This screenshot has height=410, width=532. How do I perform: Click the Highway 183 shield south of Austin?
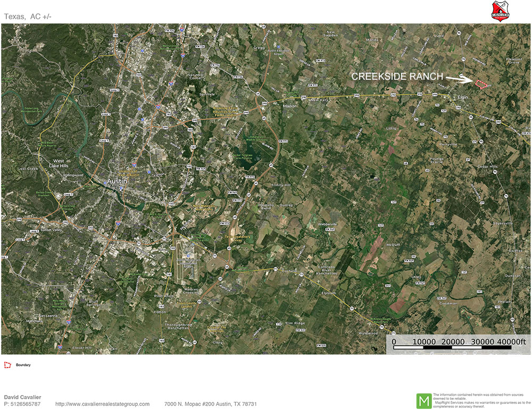pos(173,247)
